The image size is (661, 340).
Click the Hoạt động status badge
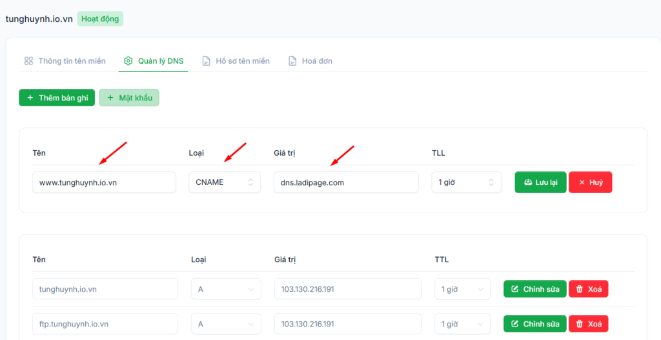point(100,19)
